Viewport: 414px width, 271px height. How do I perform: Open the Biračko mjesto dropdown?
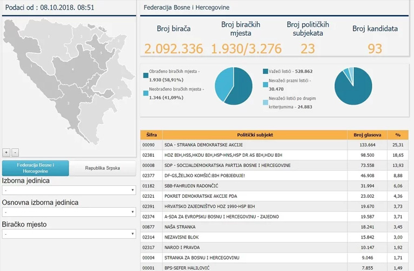click(69, 234)
